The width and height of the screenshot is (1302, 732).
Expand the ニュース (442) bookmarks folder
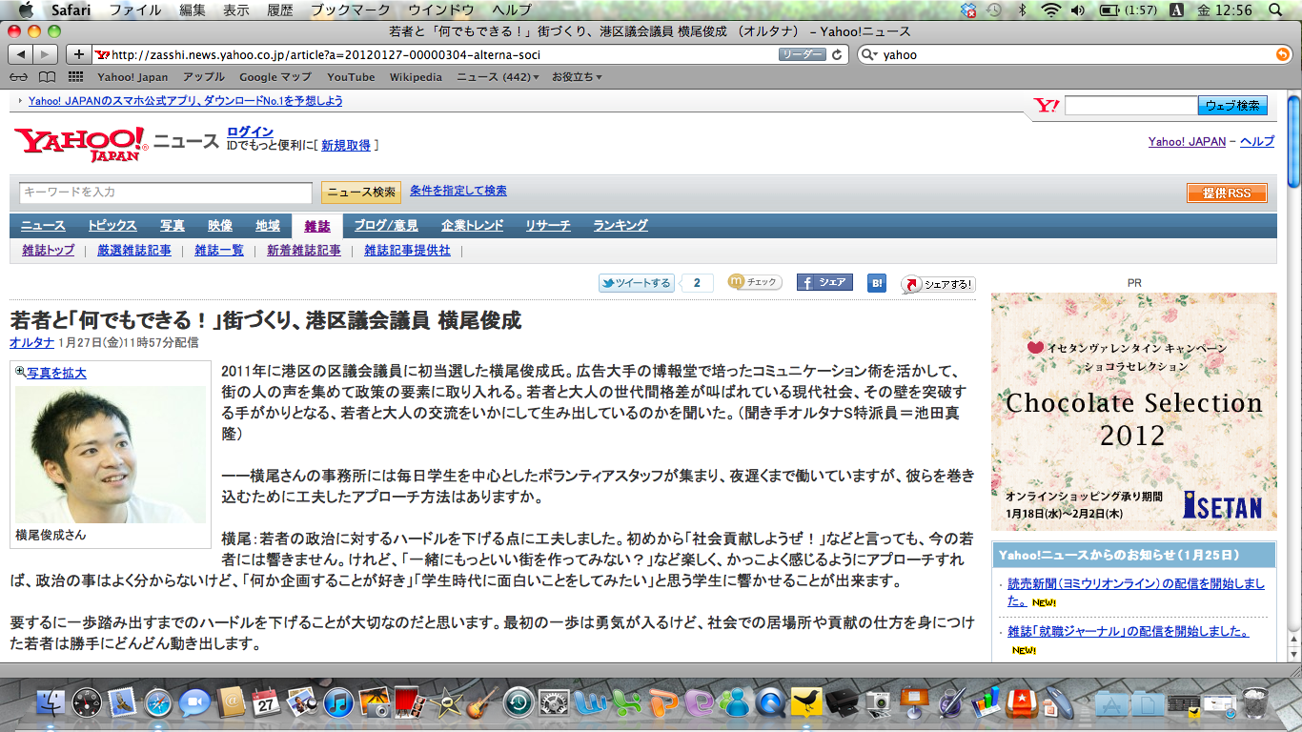[497, 77]
